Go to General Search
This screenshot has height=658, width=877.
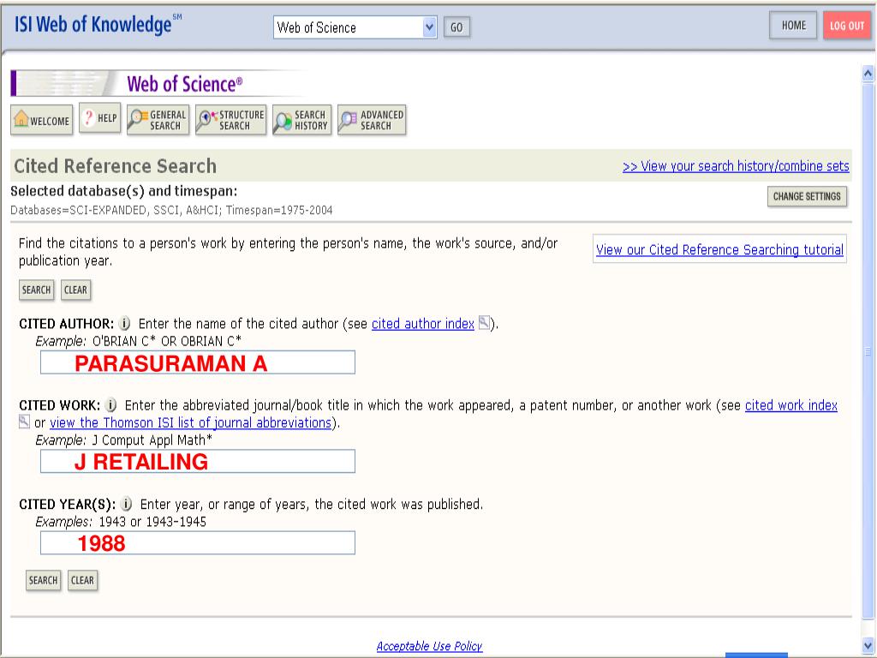click(158, 120)
